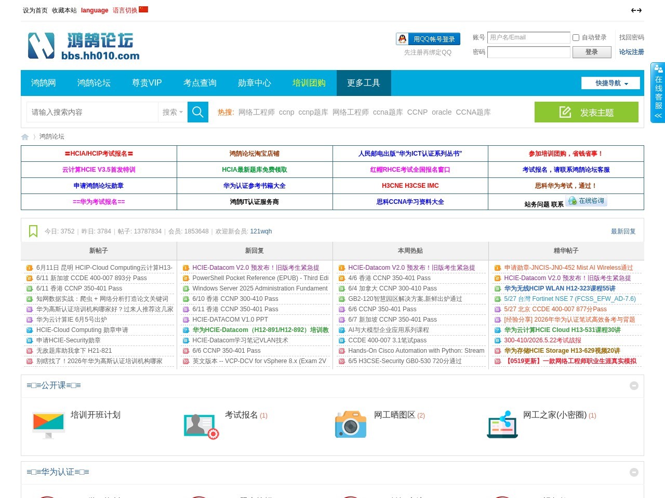Open the 鸿鹄论坛 bbs.hh010.com logo
The width and height of the screenshot is (665, 498).
[x=84, y=46]
